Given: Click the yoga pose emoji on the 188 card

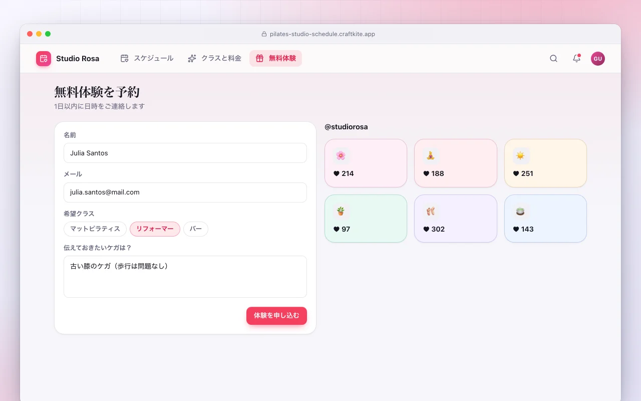Looking at the screenshot, I should click(x=431, y=155).
